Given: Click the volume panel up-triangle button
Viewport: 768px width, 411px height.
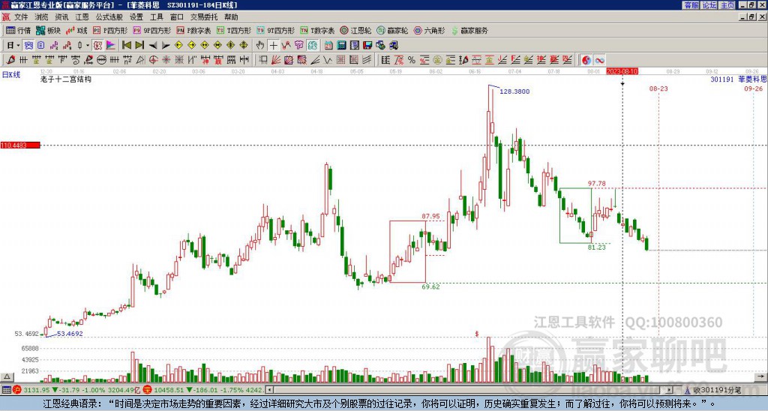Looking at the screenshot, I should [7, 377].
